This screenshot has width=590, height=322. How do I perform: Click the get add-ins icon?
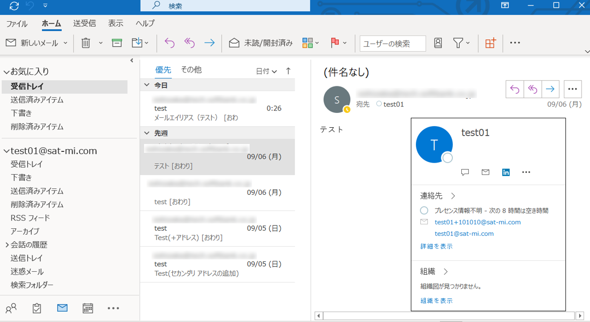491,43
